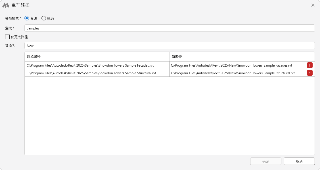Select the original path of Sample Structural.rvt
This screenshot has height=170, width=320.
click(x=91, y=73)
